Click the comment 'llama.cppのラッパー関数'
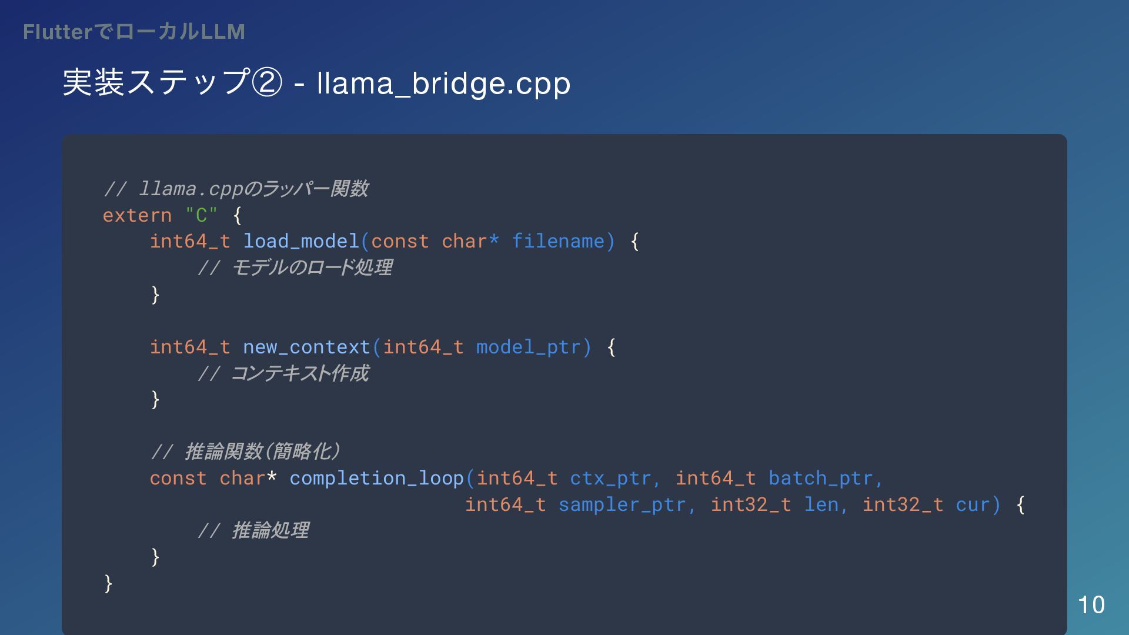This screenshot has height=635, width=1129. pos(253,189)
